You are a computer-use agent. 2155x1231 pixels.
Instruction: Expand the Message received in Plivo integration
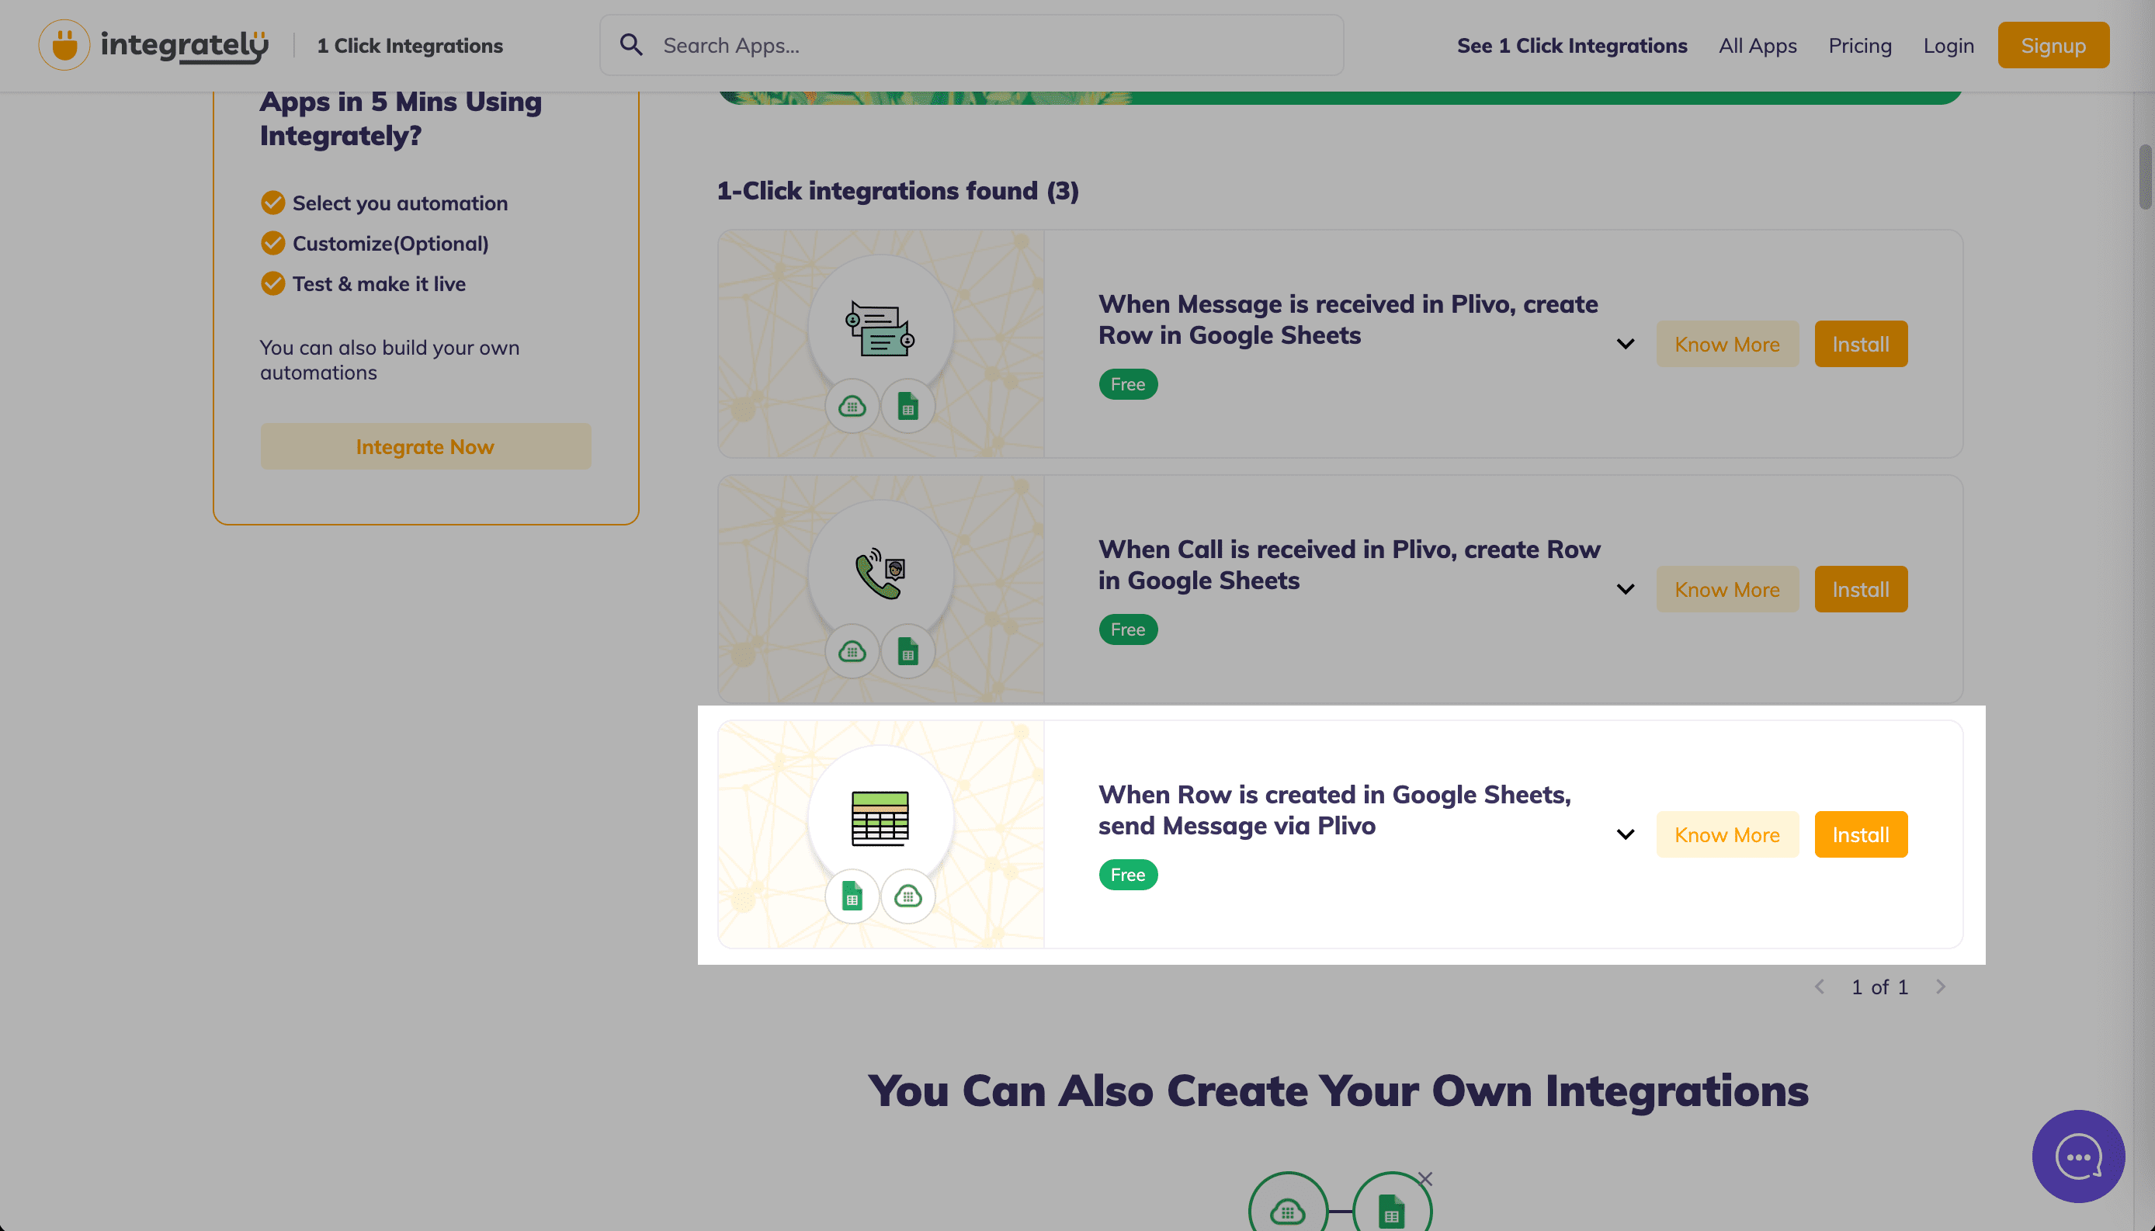[x=1625, y=344]
